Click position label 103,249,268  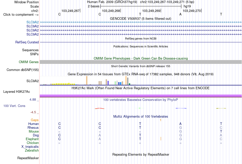pyautogui.click(x=111, y=11)
